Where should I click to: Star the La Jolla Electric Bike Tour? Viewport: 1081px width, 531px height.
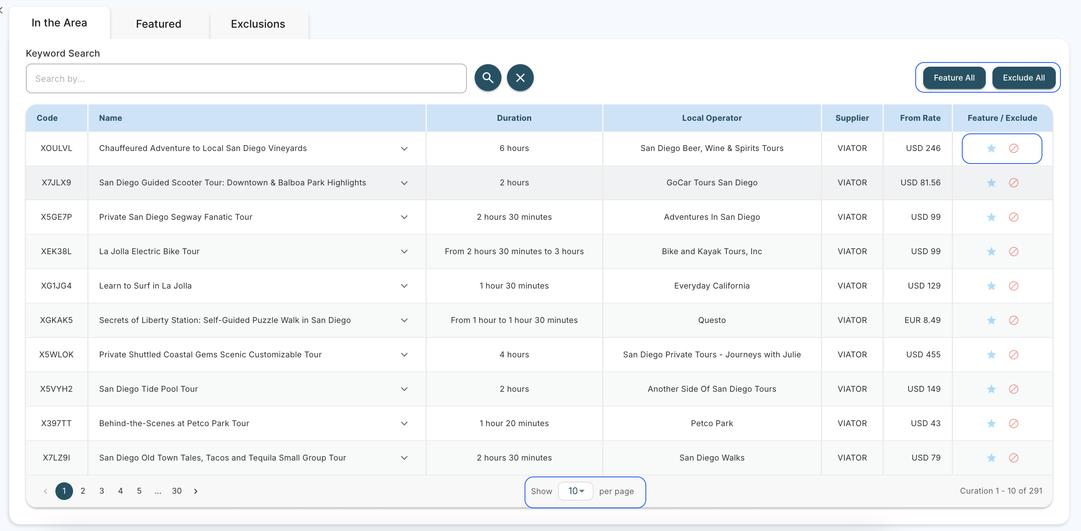click(991, 252)
